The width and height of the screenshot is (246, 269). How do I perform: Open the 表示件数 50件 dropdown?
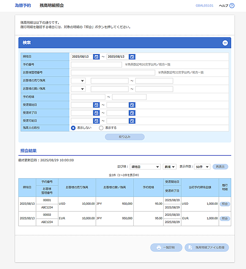202,167
